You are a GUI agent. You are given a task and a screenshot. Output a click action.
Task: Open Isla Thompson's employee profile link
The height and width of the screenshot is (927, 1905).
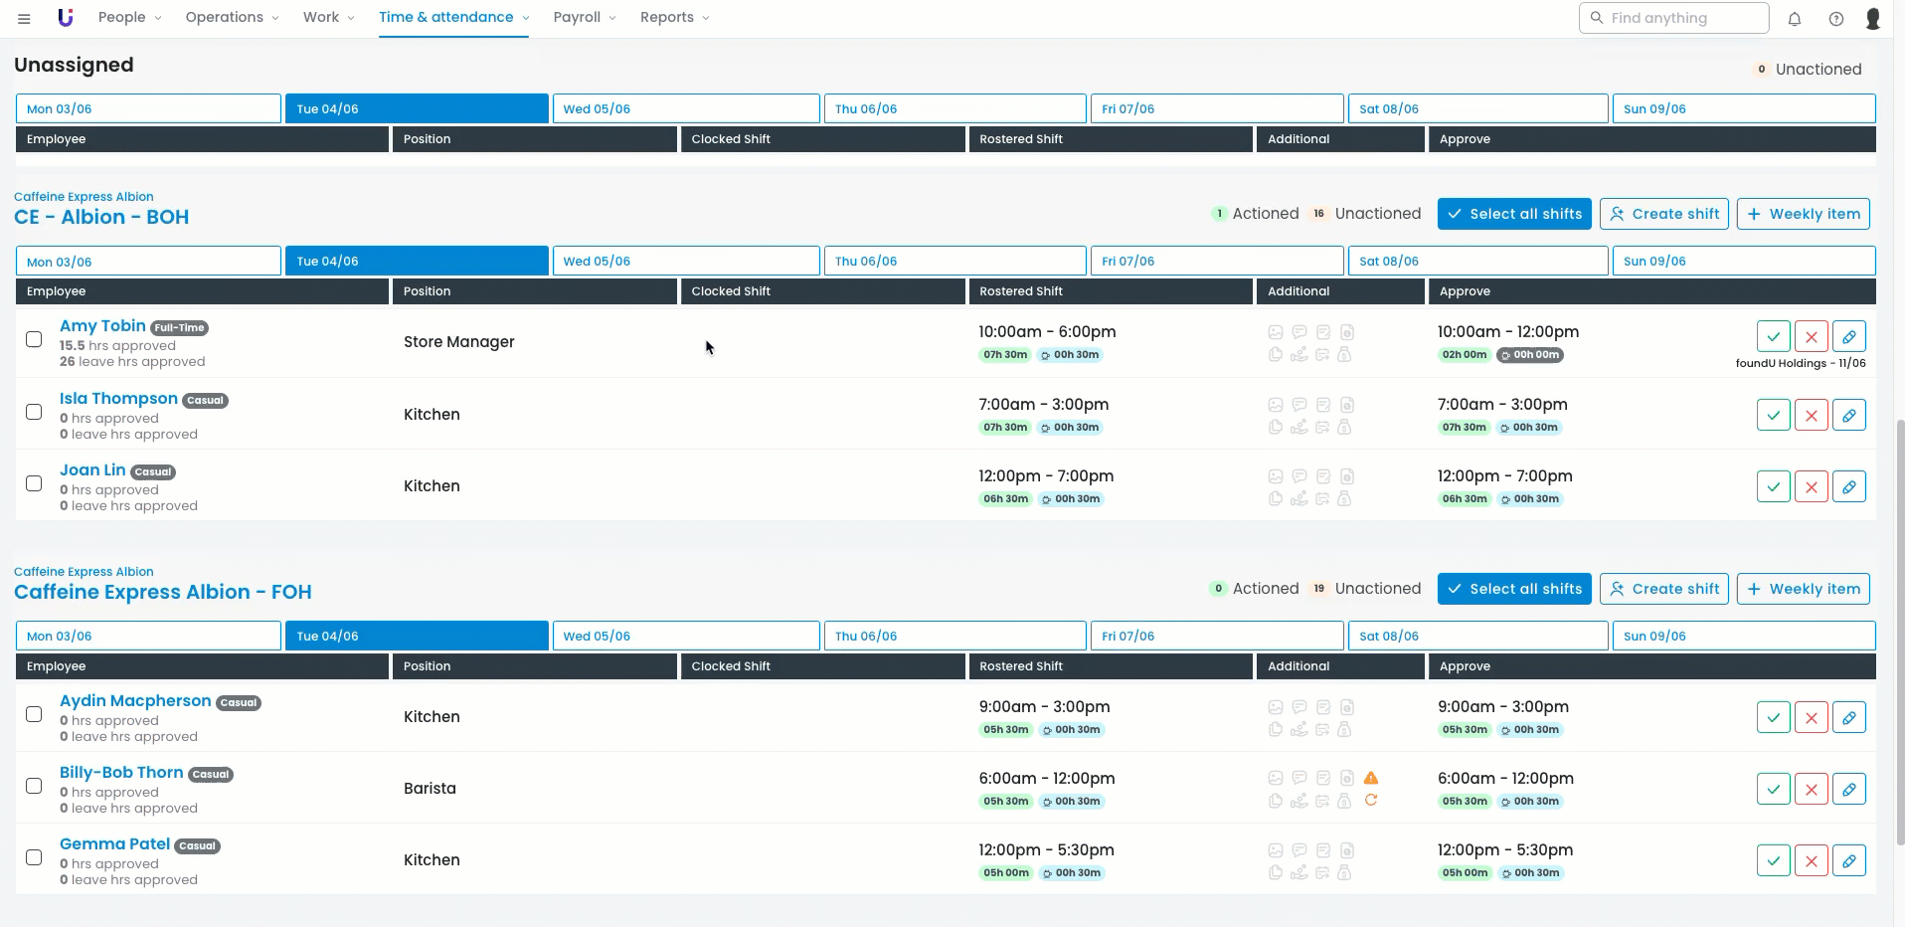pos(118,399)
